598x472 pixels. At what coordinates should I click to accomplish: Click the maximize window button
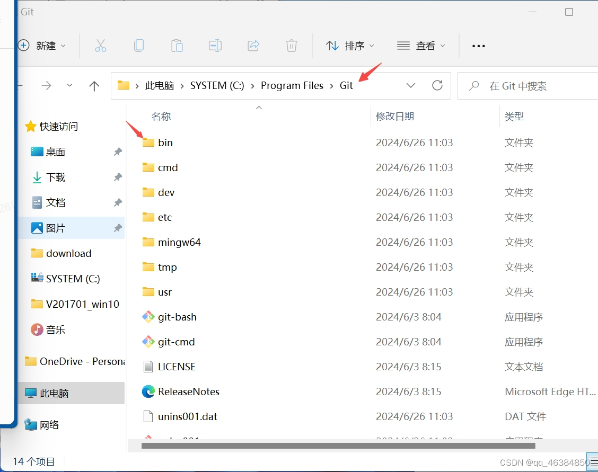(569, 12)
